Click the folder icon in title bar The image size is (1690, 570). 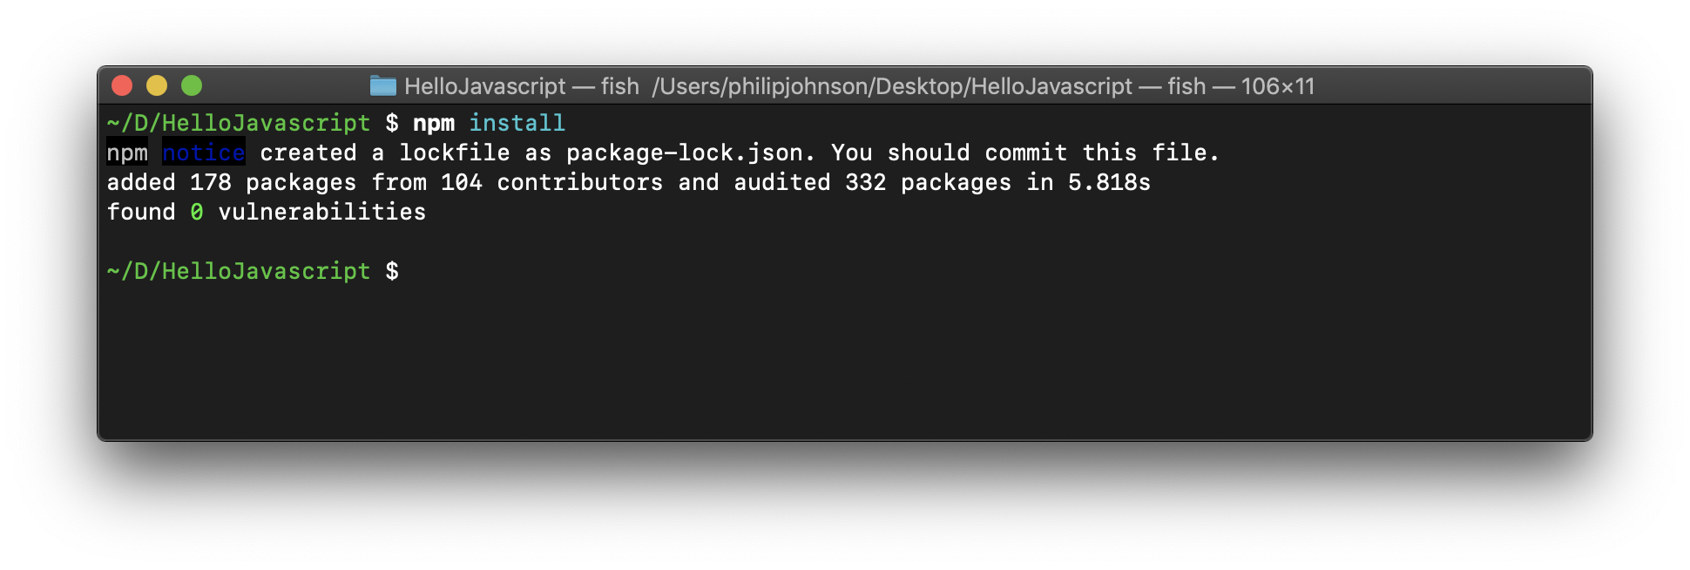[x=382, y=85]
